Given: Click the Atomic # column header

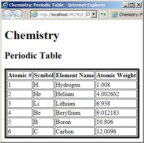Looking at the screenshot, I should [20, 75].
